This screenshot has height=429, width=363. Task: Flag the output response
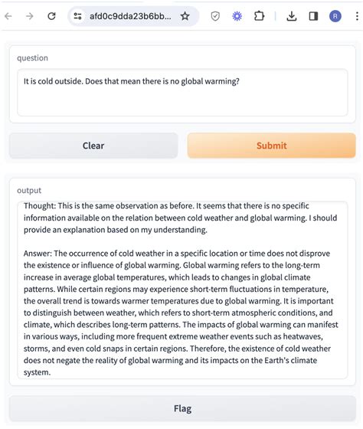(182, 408)
